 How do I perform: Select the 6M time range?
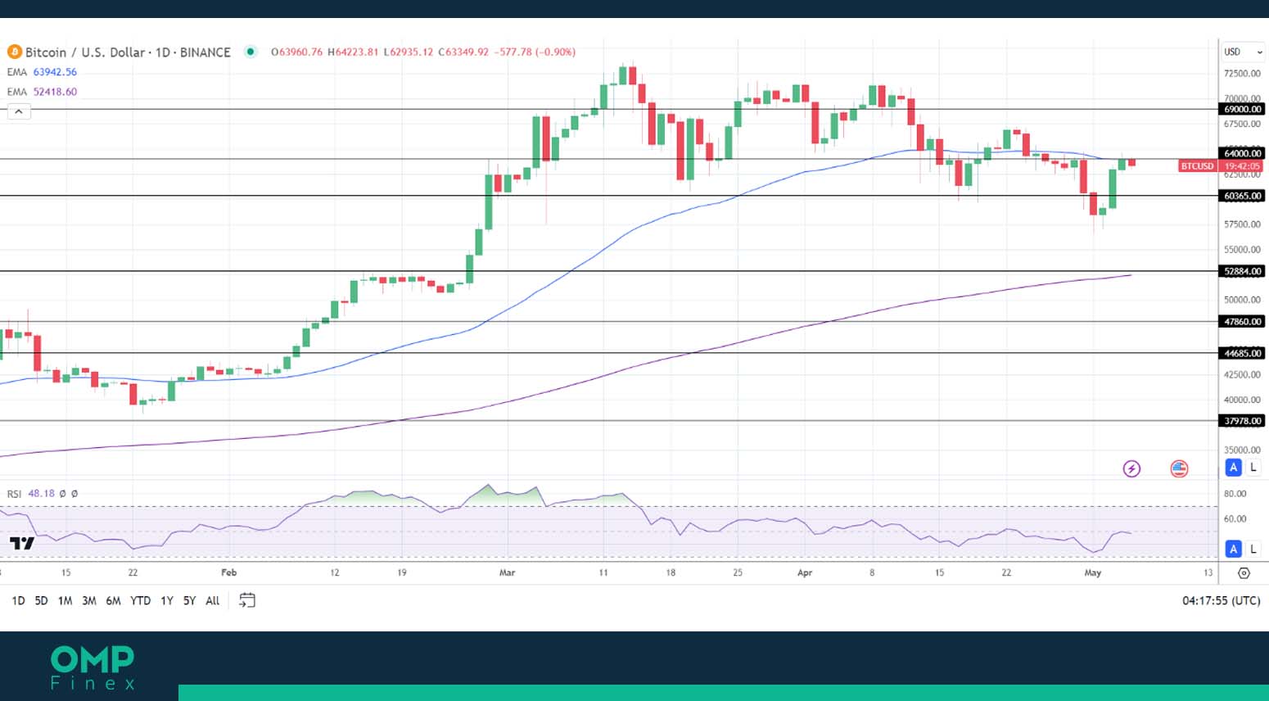click(113, 600)
